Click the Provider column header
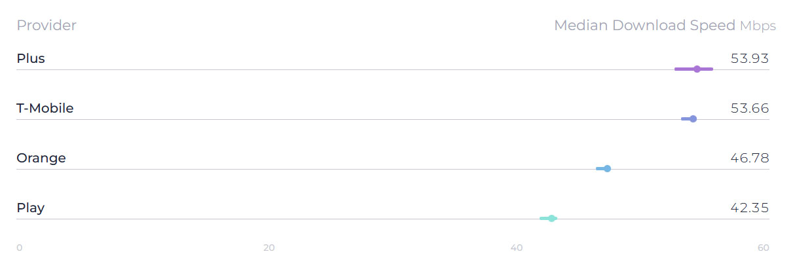The height and width of the screenshot is (277, 793). coord(46,26)
